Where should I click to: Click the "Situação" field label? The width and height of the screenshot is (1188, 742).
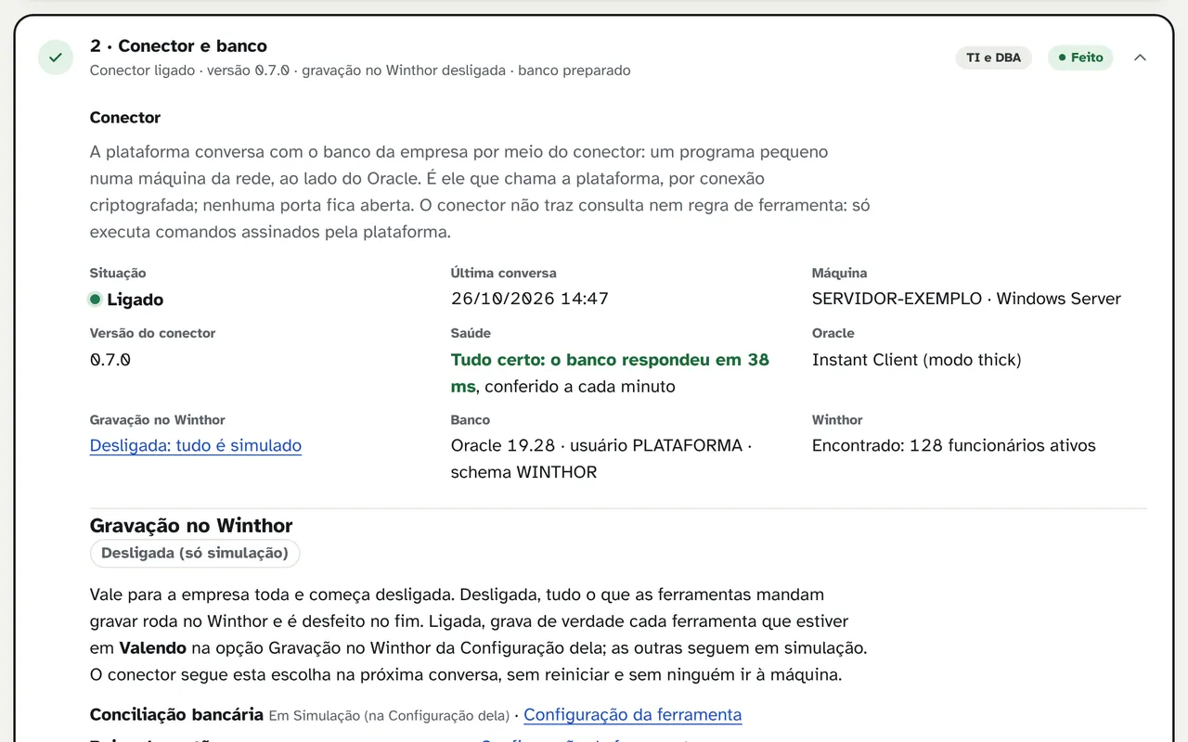pos(118,274)
